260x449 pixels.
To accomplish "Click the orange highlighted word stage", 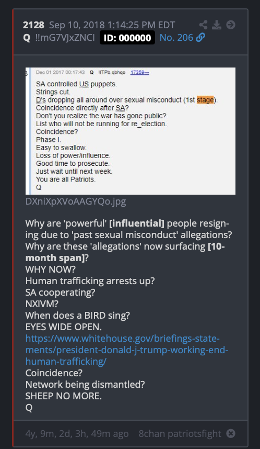I will tap(205, 100).
